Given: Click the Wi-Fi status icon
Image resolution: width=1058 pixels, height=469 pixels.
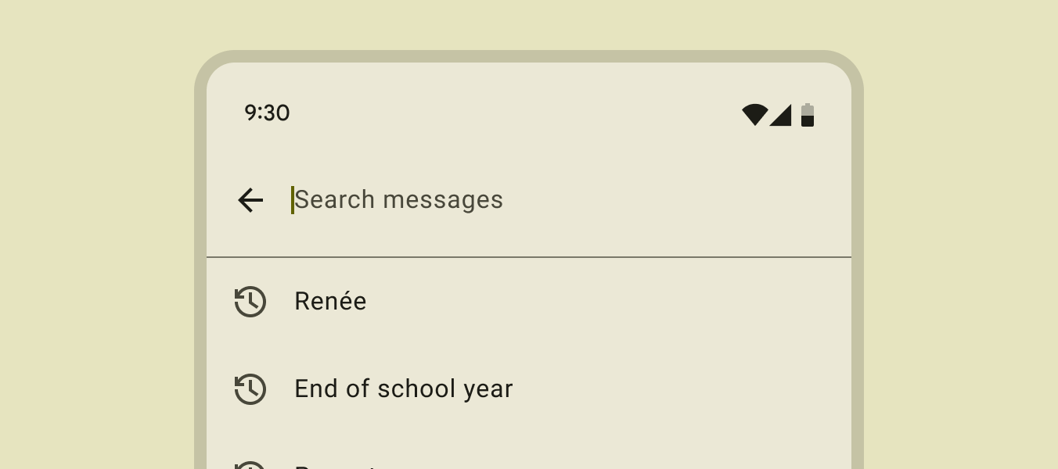Looking at the screenshot, I should [x=754, y=115].
